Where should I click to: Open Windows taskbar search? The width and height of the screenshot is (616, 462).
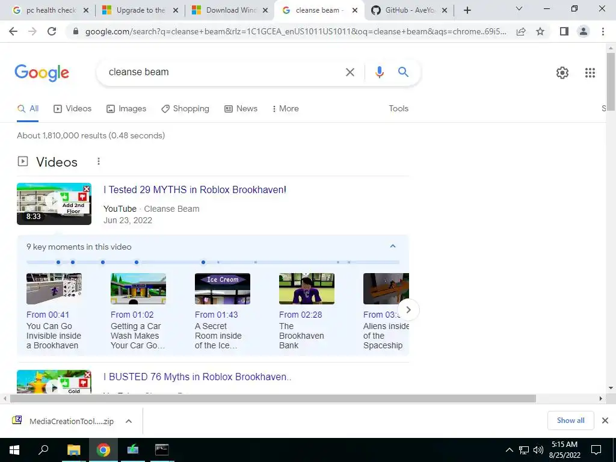pyautogui.click(x=43, y=450)
